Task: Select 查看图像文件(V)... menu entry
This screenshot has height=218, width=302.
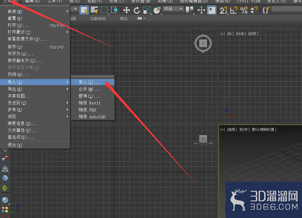Action: pos(35,39)
